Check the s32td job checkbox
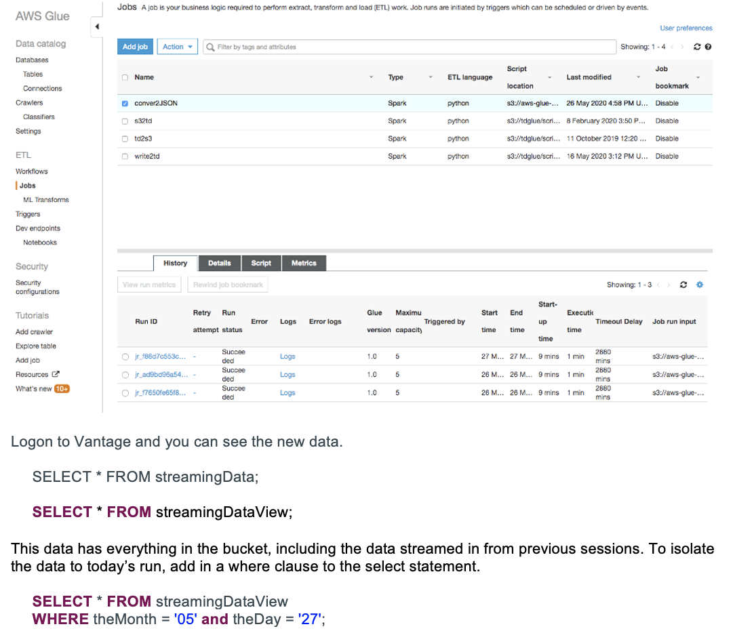This screenshot has width=754, height=633. pos(125,121)
